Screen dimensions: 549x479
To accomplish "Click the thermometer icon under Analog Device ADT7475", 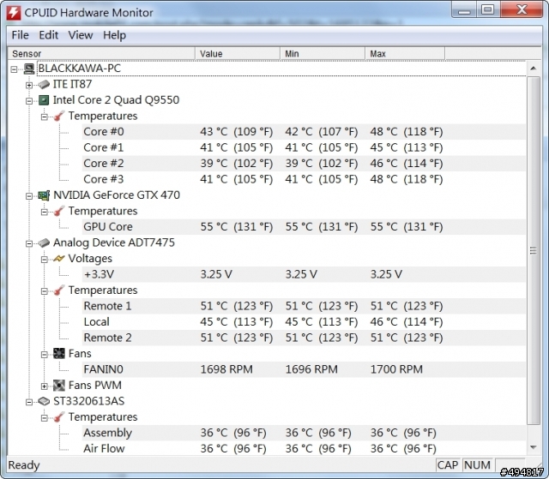I will [59, 290].
